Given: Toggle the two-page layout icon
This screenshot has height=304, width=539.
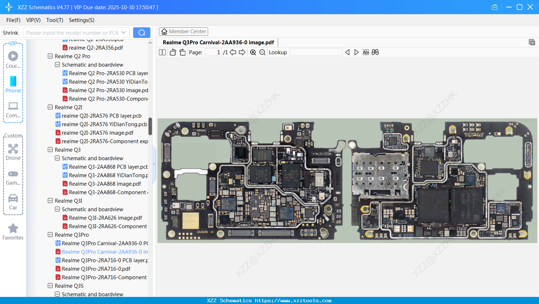Looking at the screenshot, I should tap(162, 52).
